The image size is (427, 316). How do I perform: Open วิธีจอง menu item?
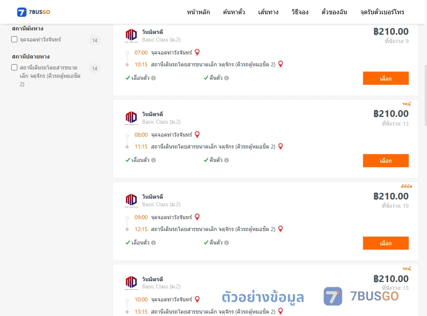click(300, 12)
